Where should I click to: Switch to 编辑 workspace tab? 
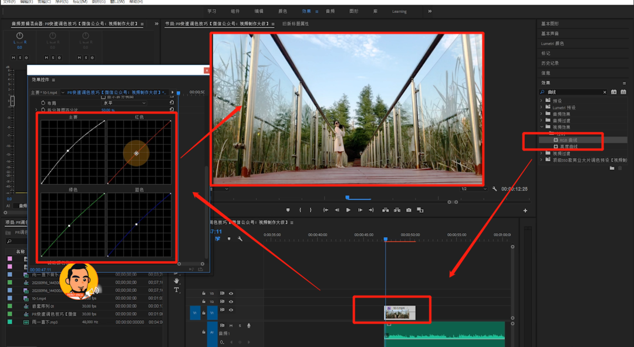tap(259, 11)
